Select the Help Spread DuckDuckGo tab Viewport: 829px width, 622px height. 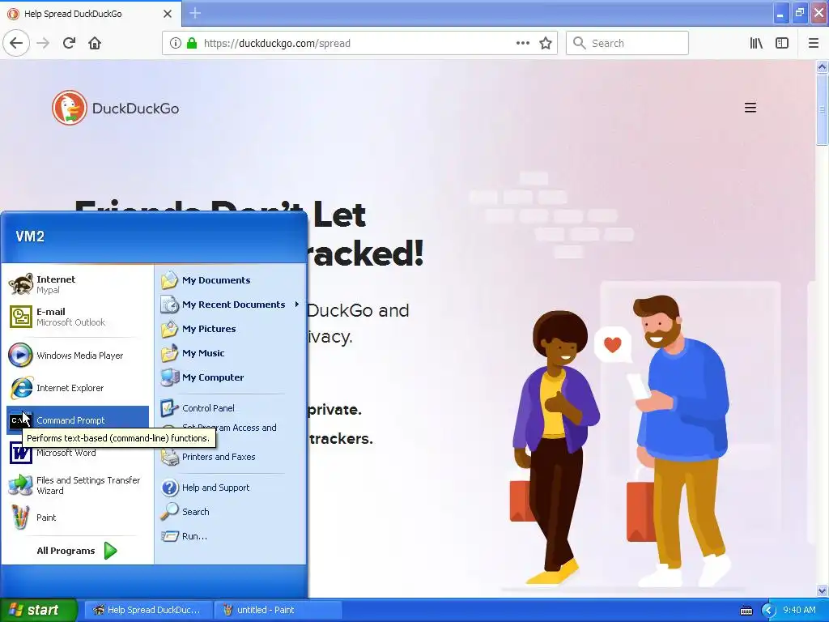91,14
